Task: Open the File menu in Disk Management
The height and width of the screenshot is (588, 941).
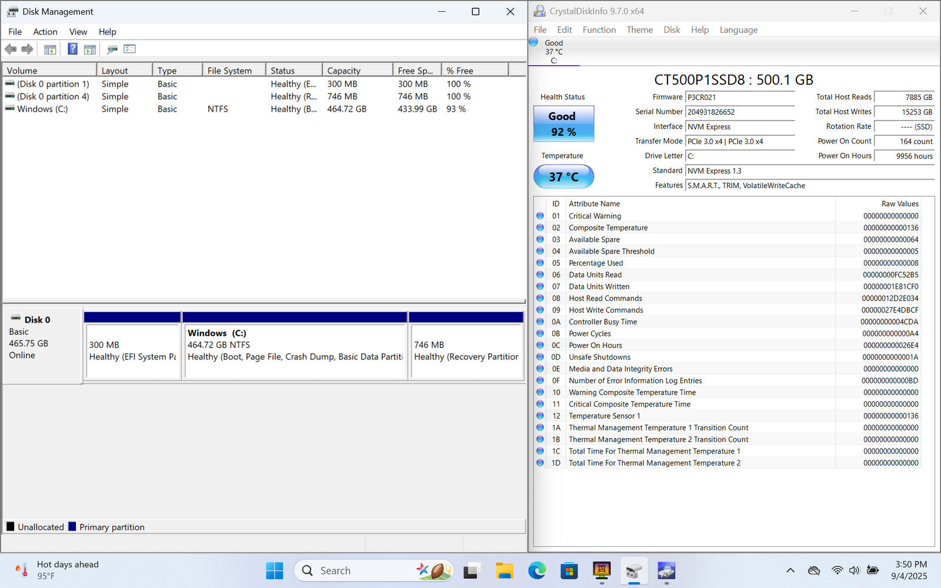Action: [15, 32]
